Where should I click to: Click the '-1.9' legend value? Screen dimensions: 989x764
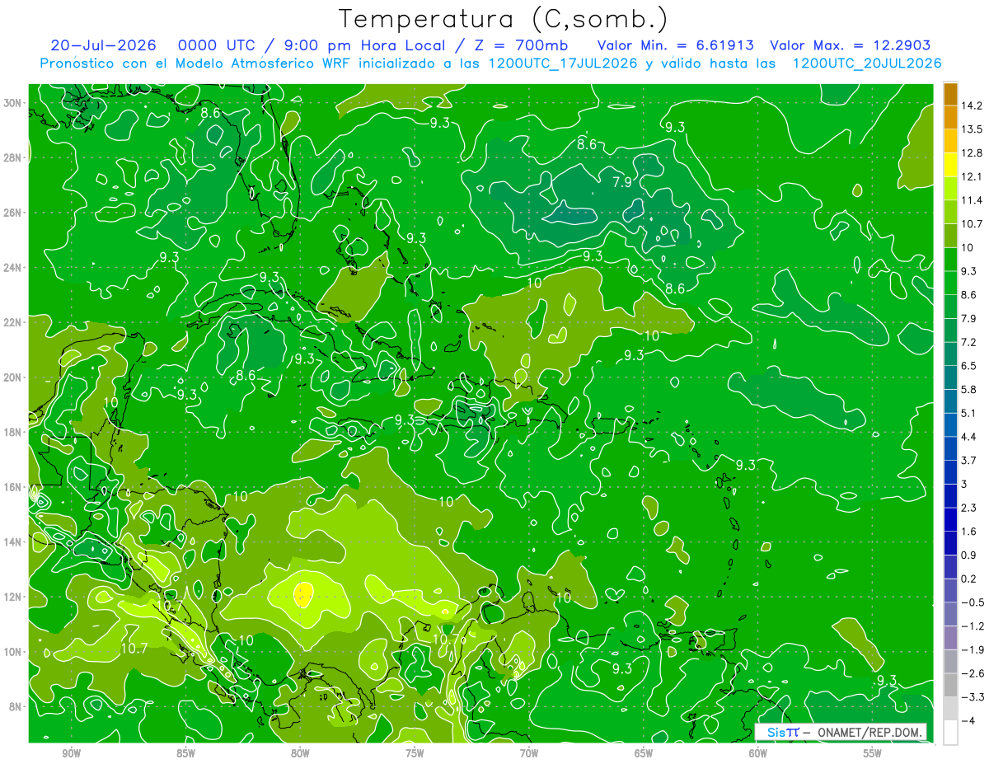click(x=973, y=649)
